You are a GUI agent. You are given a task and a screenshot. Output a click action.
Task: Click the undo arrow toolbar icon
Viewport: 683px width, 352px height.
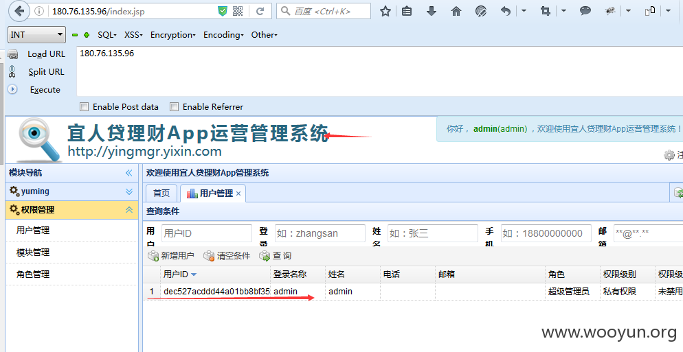click(x=506, y=11)
